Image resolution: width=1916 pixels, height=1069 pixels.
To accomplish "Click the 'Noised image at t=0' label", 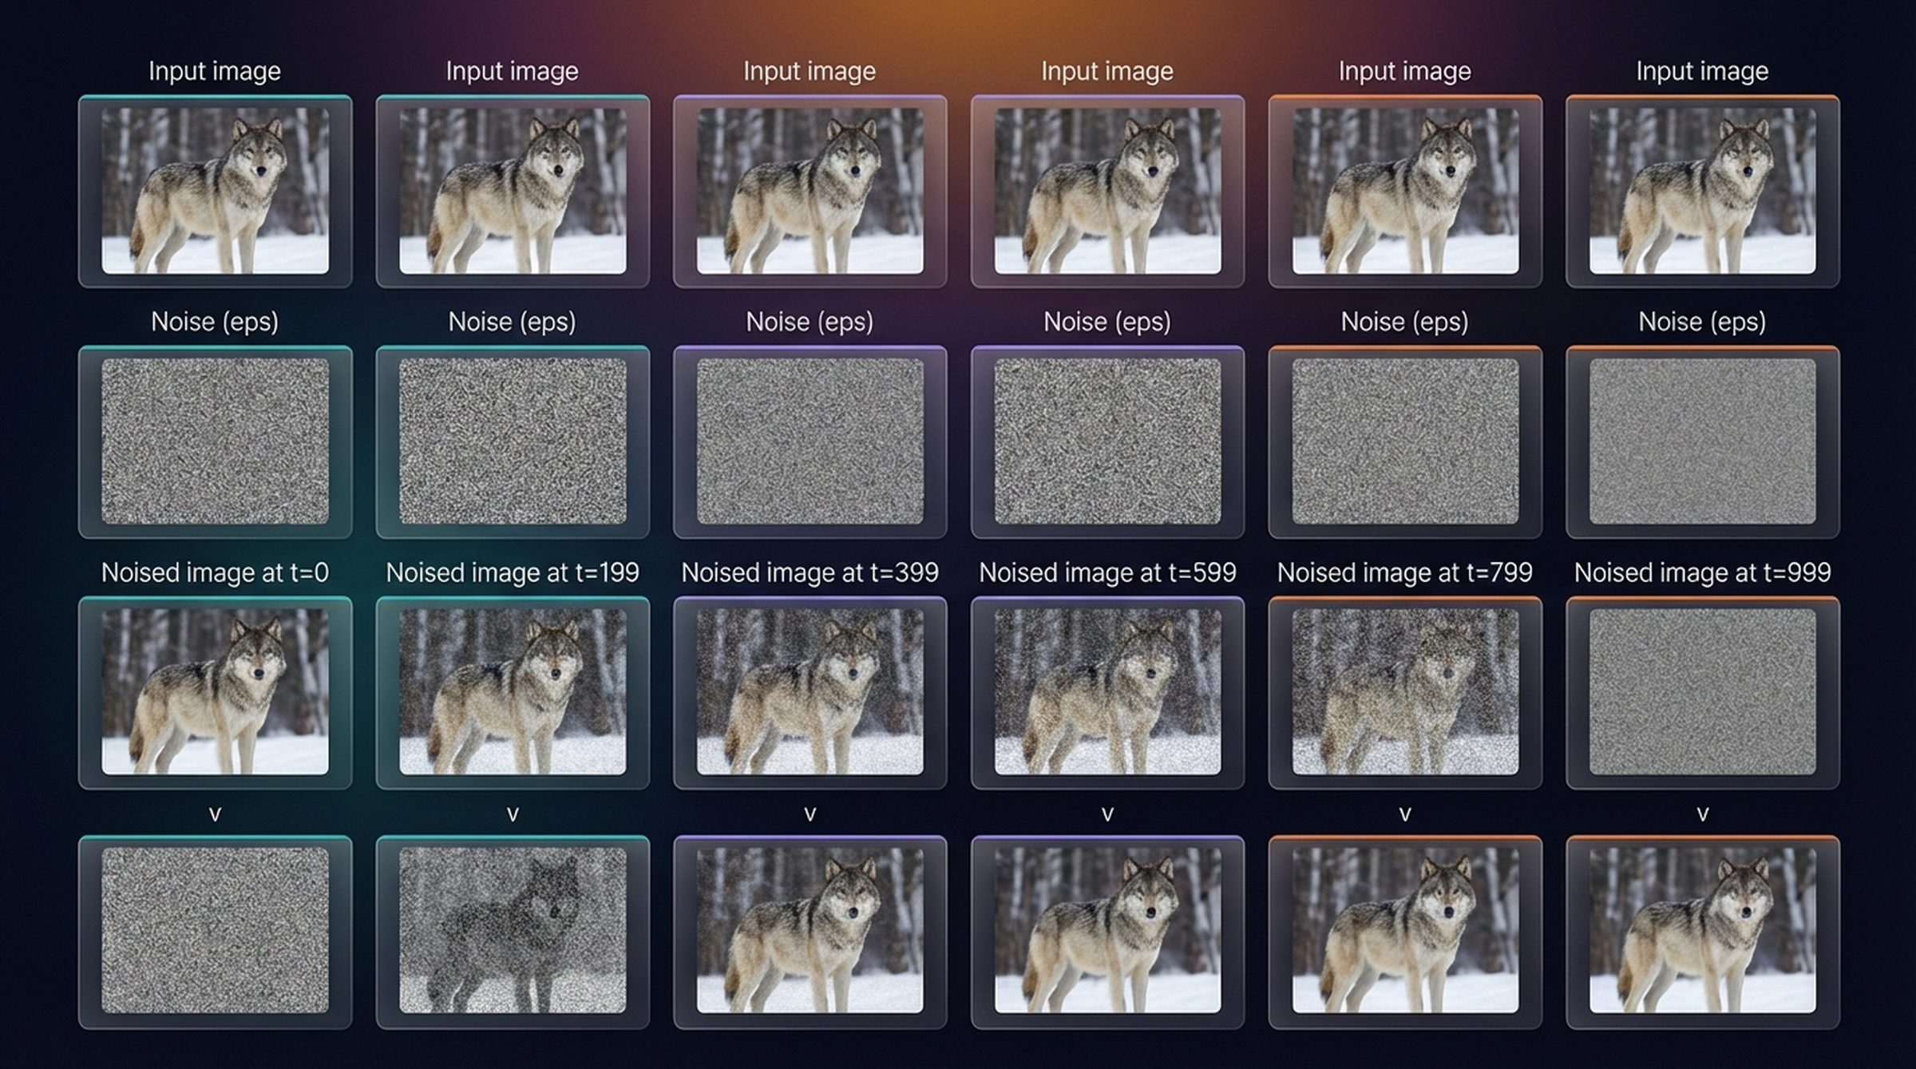I will click(x=215, y=572).
